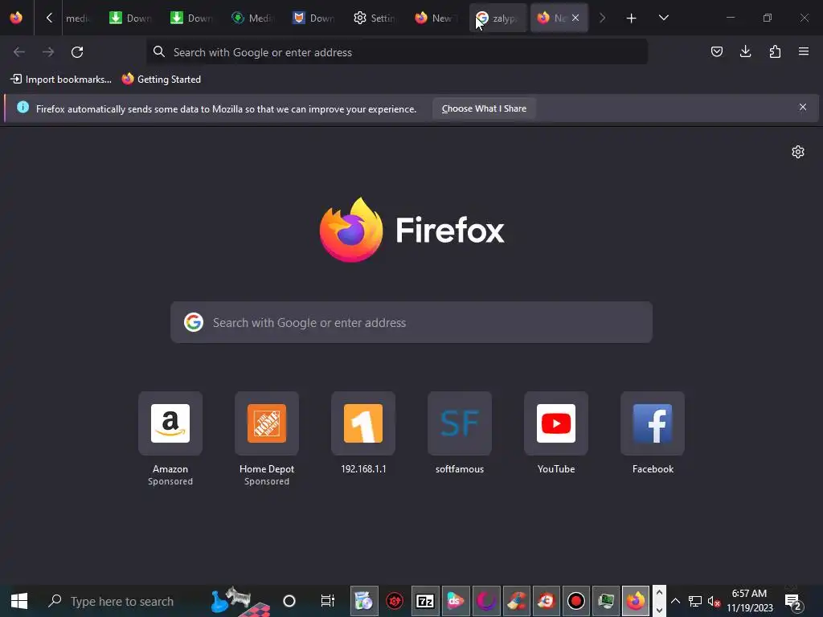
Task: Click the Back navigation arrow
Action: 19,52
